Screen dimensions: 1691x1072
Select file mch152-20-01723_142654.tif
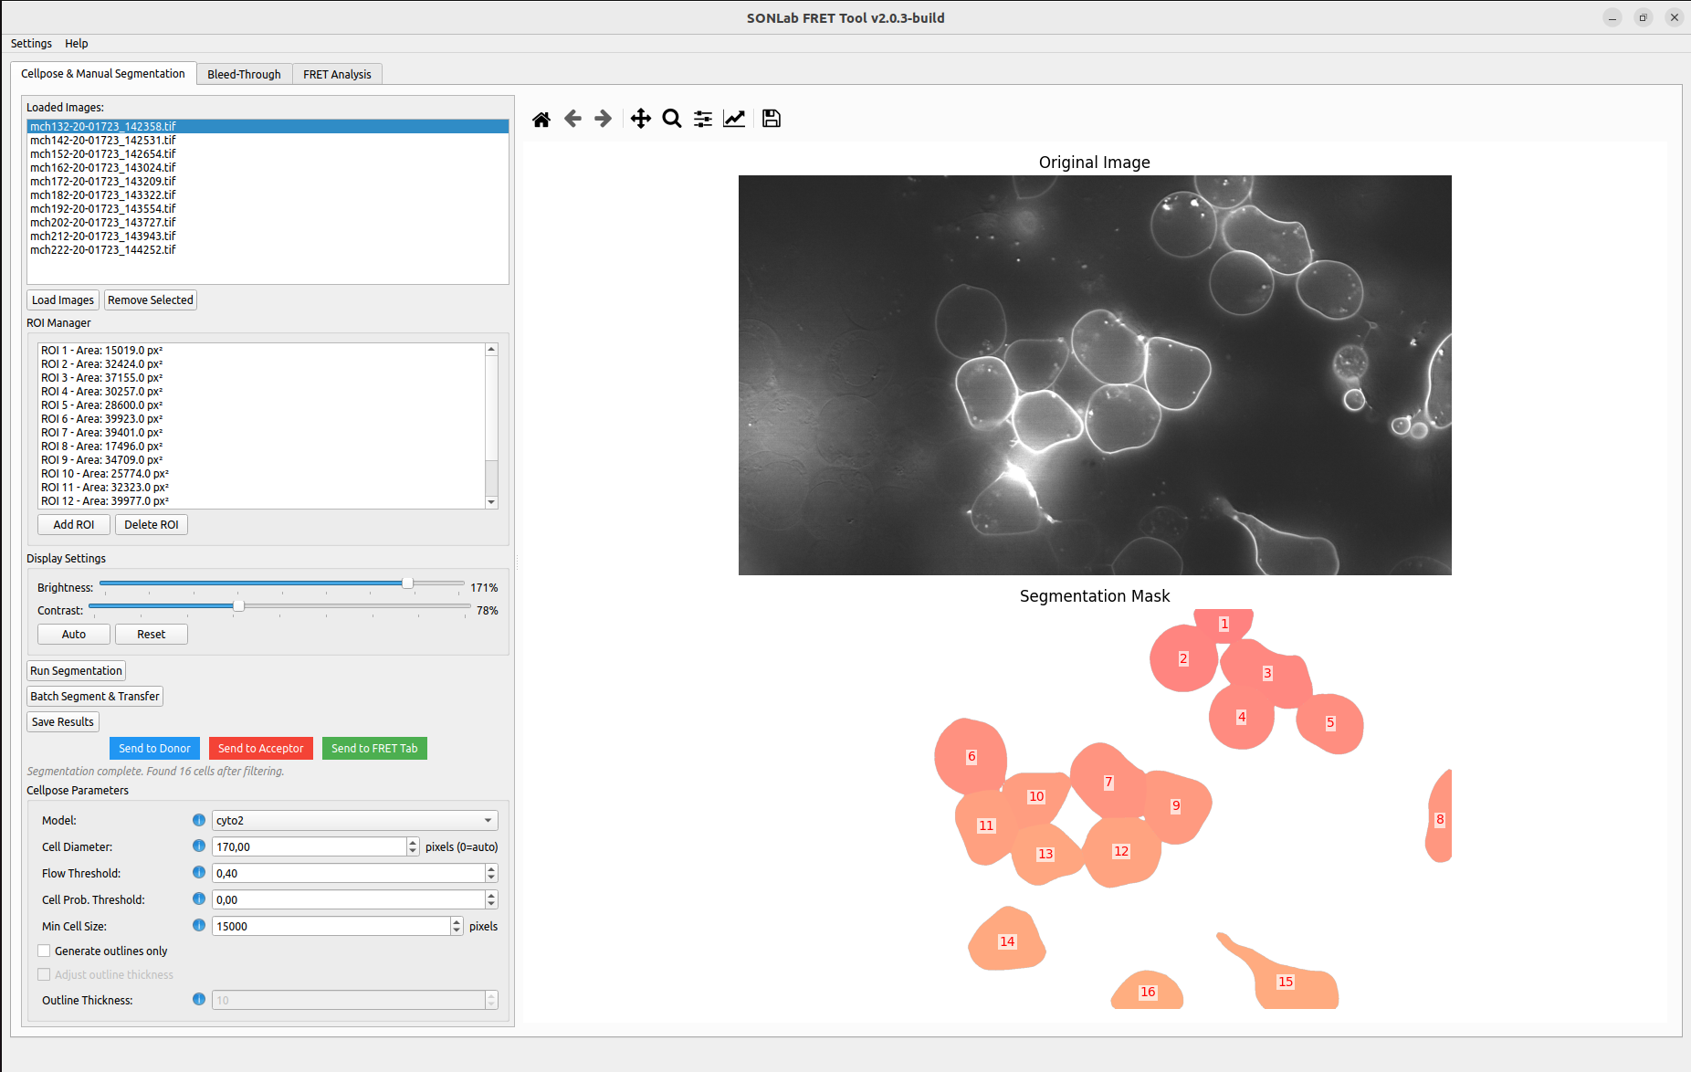click(268, 153)
